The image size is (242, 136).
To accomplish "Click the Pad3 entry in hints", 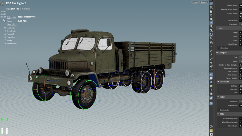I will coord(3,17).
